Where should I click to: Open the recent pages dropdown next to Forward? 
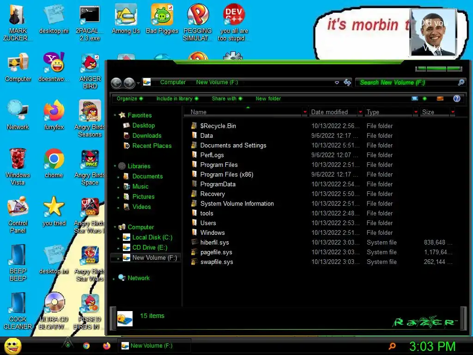pos(138,83)
